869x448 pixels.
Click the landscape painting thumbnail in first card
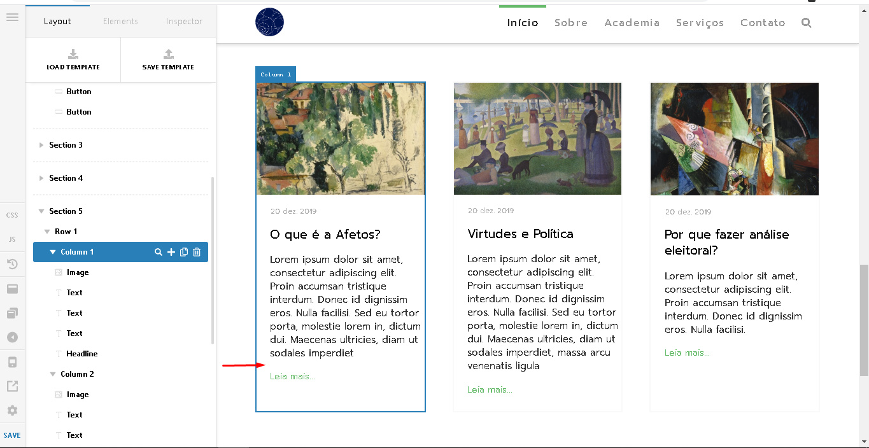341,138
